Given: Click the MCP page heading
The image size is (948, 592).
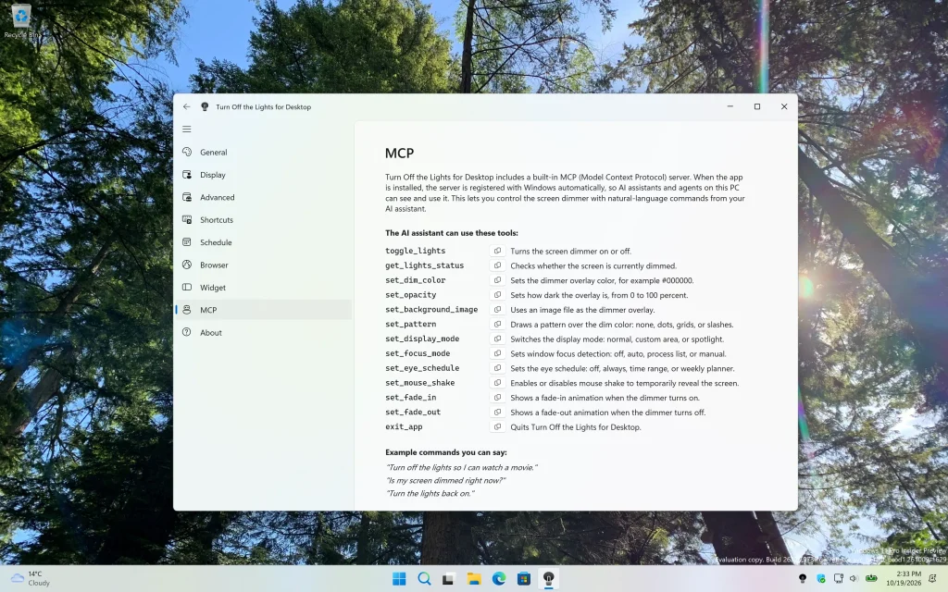Looking at the screenshot, I should (x=399, y=153).
